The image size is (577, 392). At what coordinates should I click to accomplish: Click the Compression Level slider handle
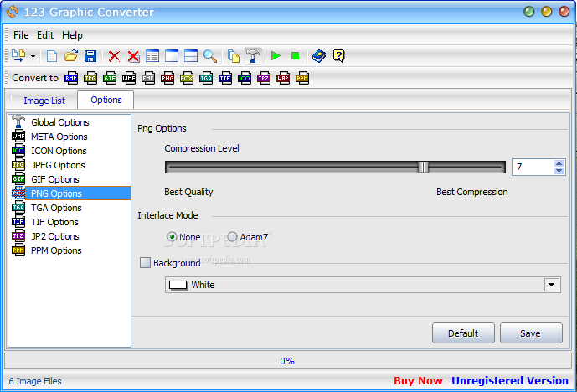tap(423, 168)
